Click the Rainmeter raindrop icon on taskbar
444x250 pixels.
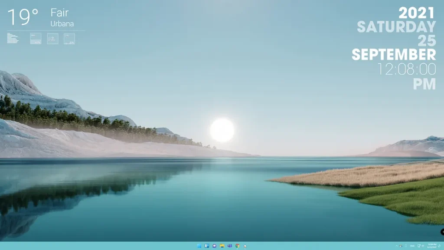pyautogui.click(x=245, y=246)
